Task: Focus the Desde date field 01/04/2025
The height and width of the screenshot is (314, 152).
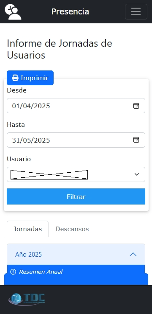Action: click(x=76, y=106)
